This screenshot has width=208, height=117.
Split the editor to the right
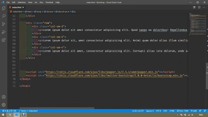pyautogui.click(x=199, y=7)
